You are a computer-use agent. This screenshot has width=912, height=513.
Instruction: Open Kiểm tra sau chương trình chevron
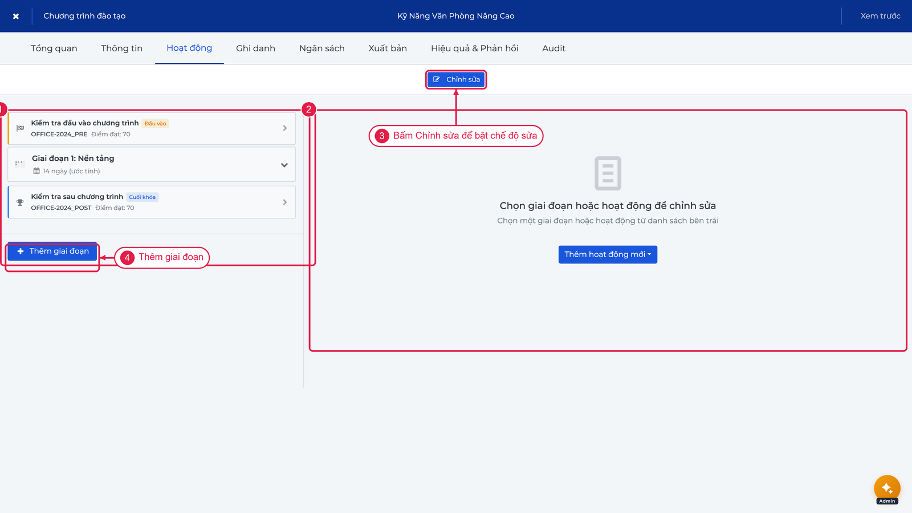tap(285, 202)
